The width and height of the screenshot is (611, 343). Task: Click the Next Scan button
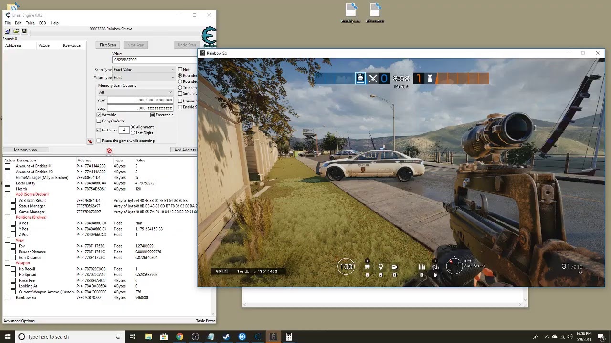pos(136,45)
